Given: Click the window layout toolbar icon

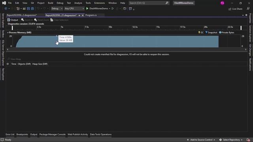Looking at the screenshot, I should pyautogui.click(x=130, y=9).
